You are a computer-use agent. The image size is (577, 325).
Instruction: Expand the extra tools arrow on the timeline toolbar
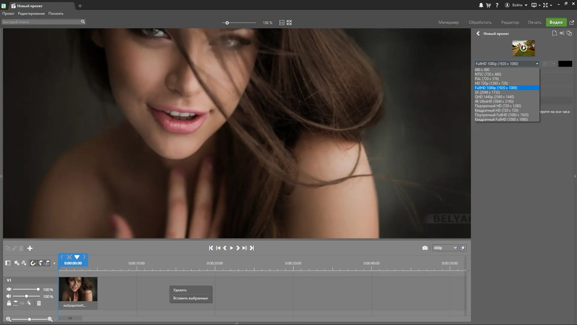54,264
